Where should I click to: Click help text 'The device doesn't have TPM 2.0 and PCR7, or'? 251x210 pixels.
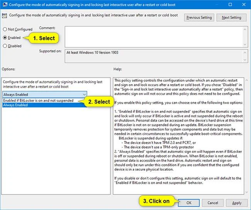click(x=159, y=142)
